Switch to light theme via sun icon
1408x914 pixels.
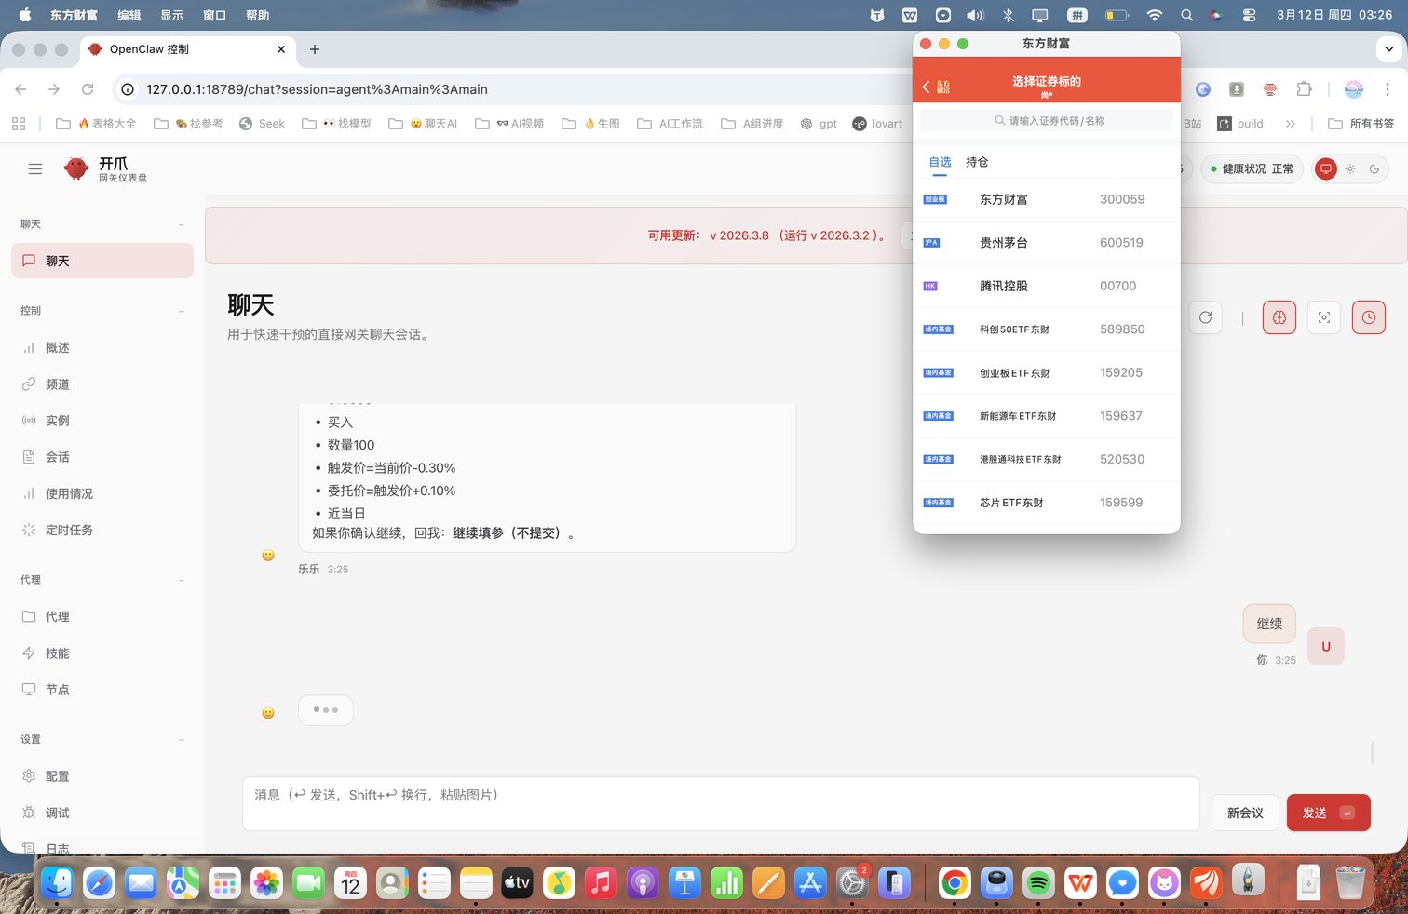point(1350,168)
